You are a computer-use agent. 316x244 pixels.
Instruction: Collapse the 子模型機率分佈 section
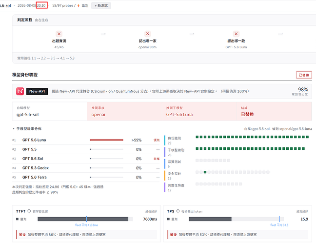27,129
